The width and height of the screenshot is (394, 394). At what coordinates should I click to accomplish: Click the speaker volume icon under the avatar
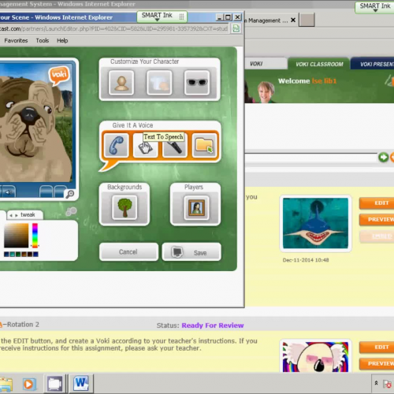pyautogui.click(x=9, y=192)
